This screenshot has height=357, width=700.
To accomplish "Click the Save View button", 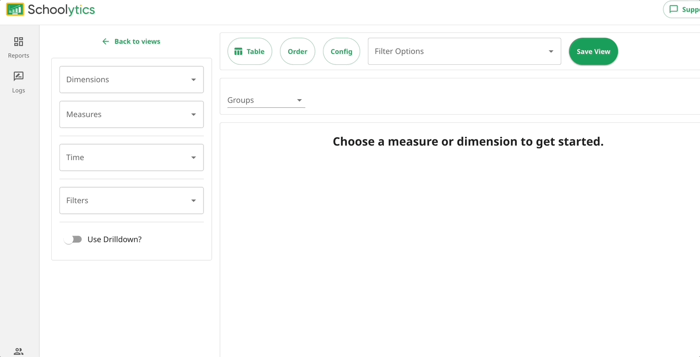I will coord(593,51).
